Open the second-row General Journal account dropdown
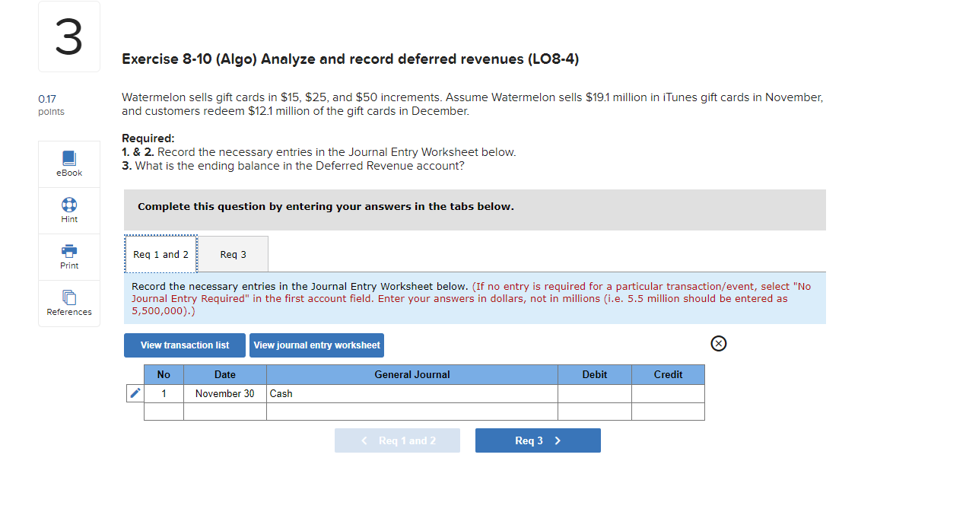This screenshot has height=515, width=966. click(x=411, y=411)
